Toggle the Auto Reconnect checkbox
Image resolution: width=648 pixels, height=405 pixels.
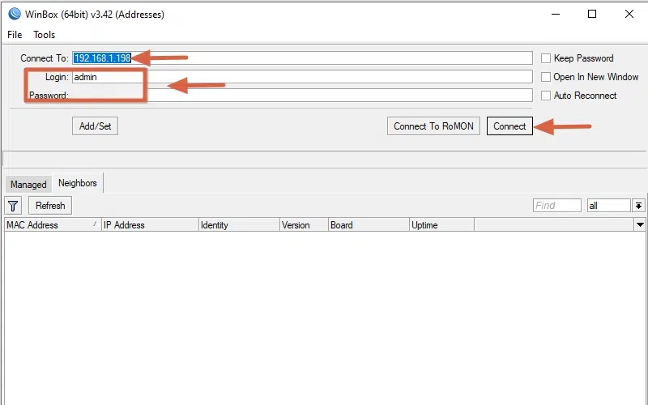coord(545,96)
